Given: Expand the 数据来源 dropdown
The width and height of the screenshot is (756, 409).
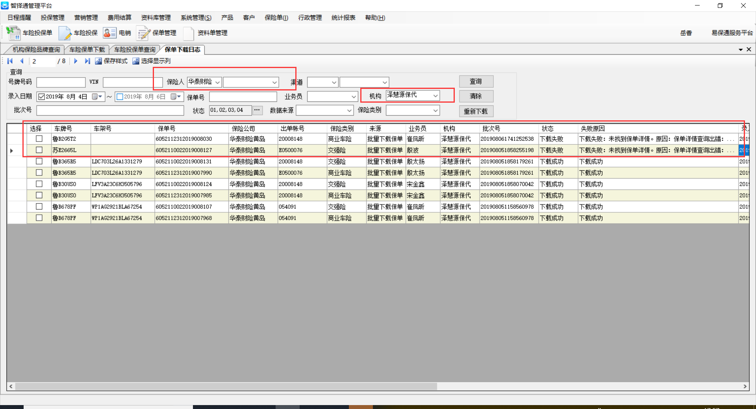Looking at the screenshot, I should (x=349, y=111).
